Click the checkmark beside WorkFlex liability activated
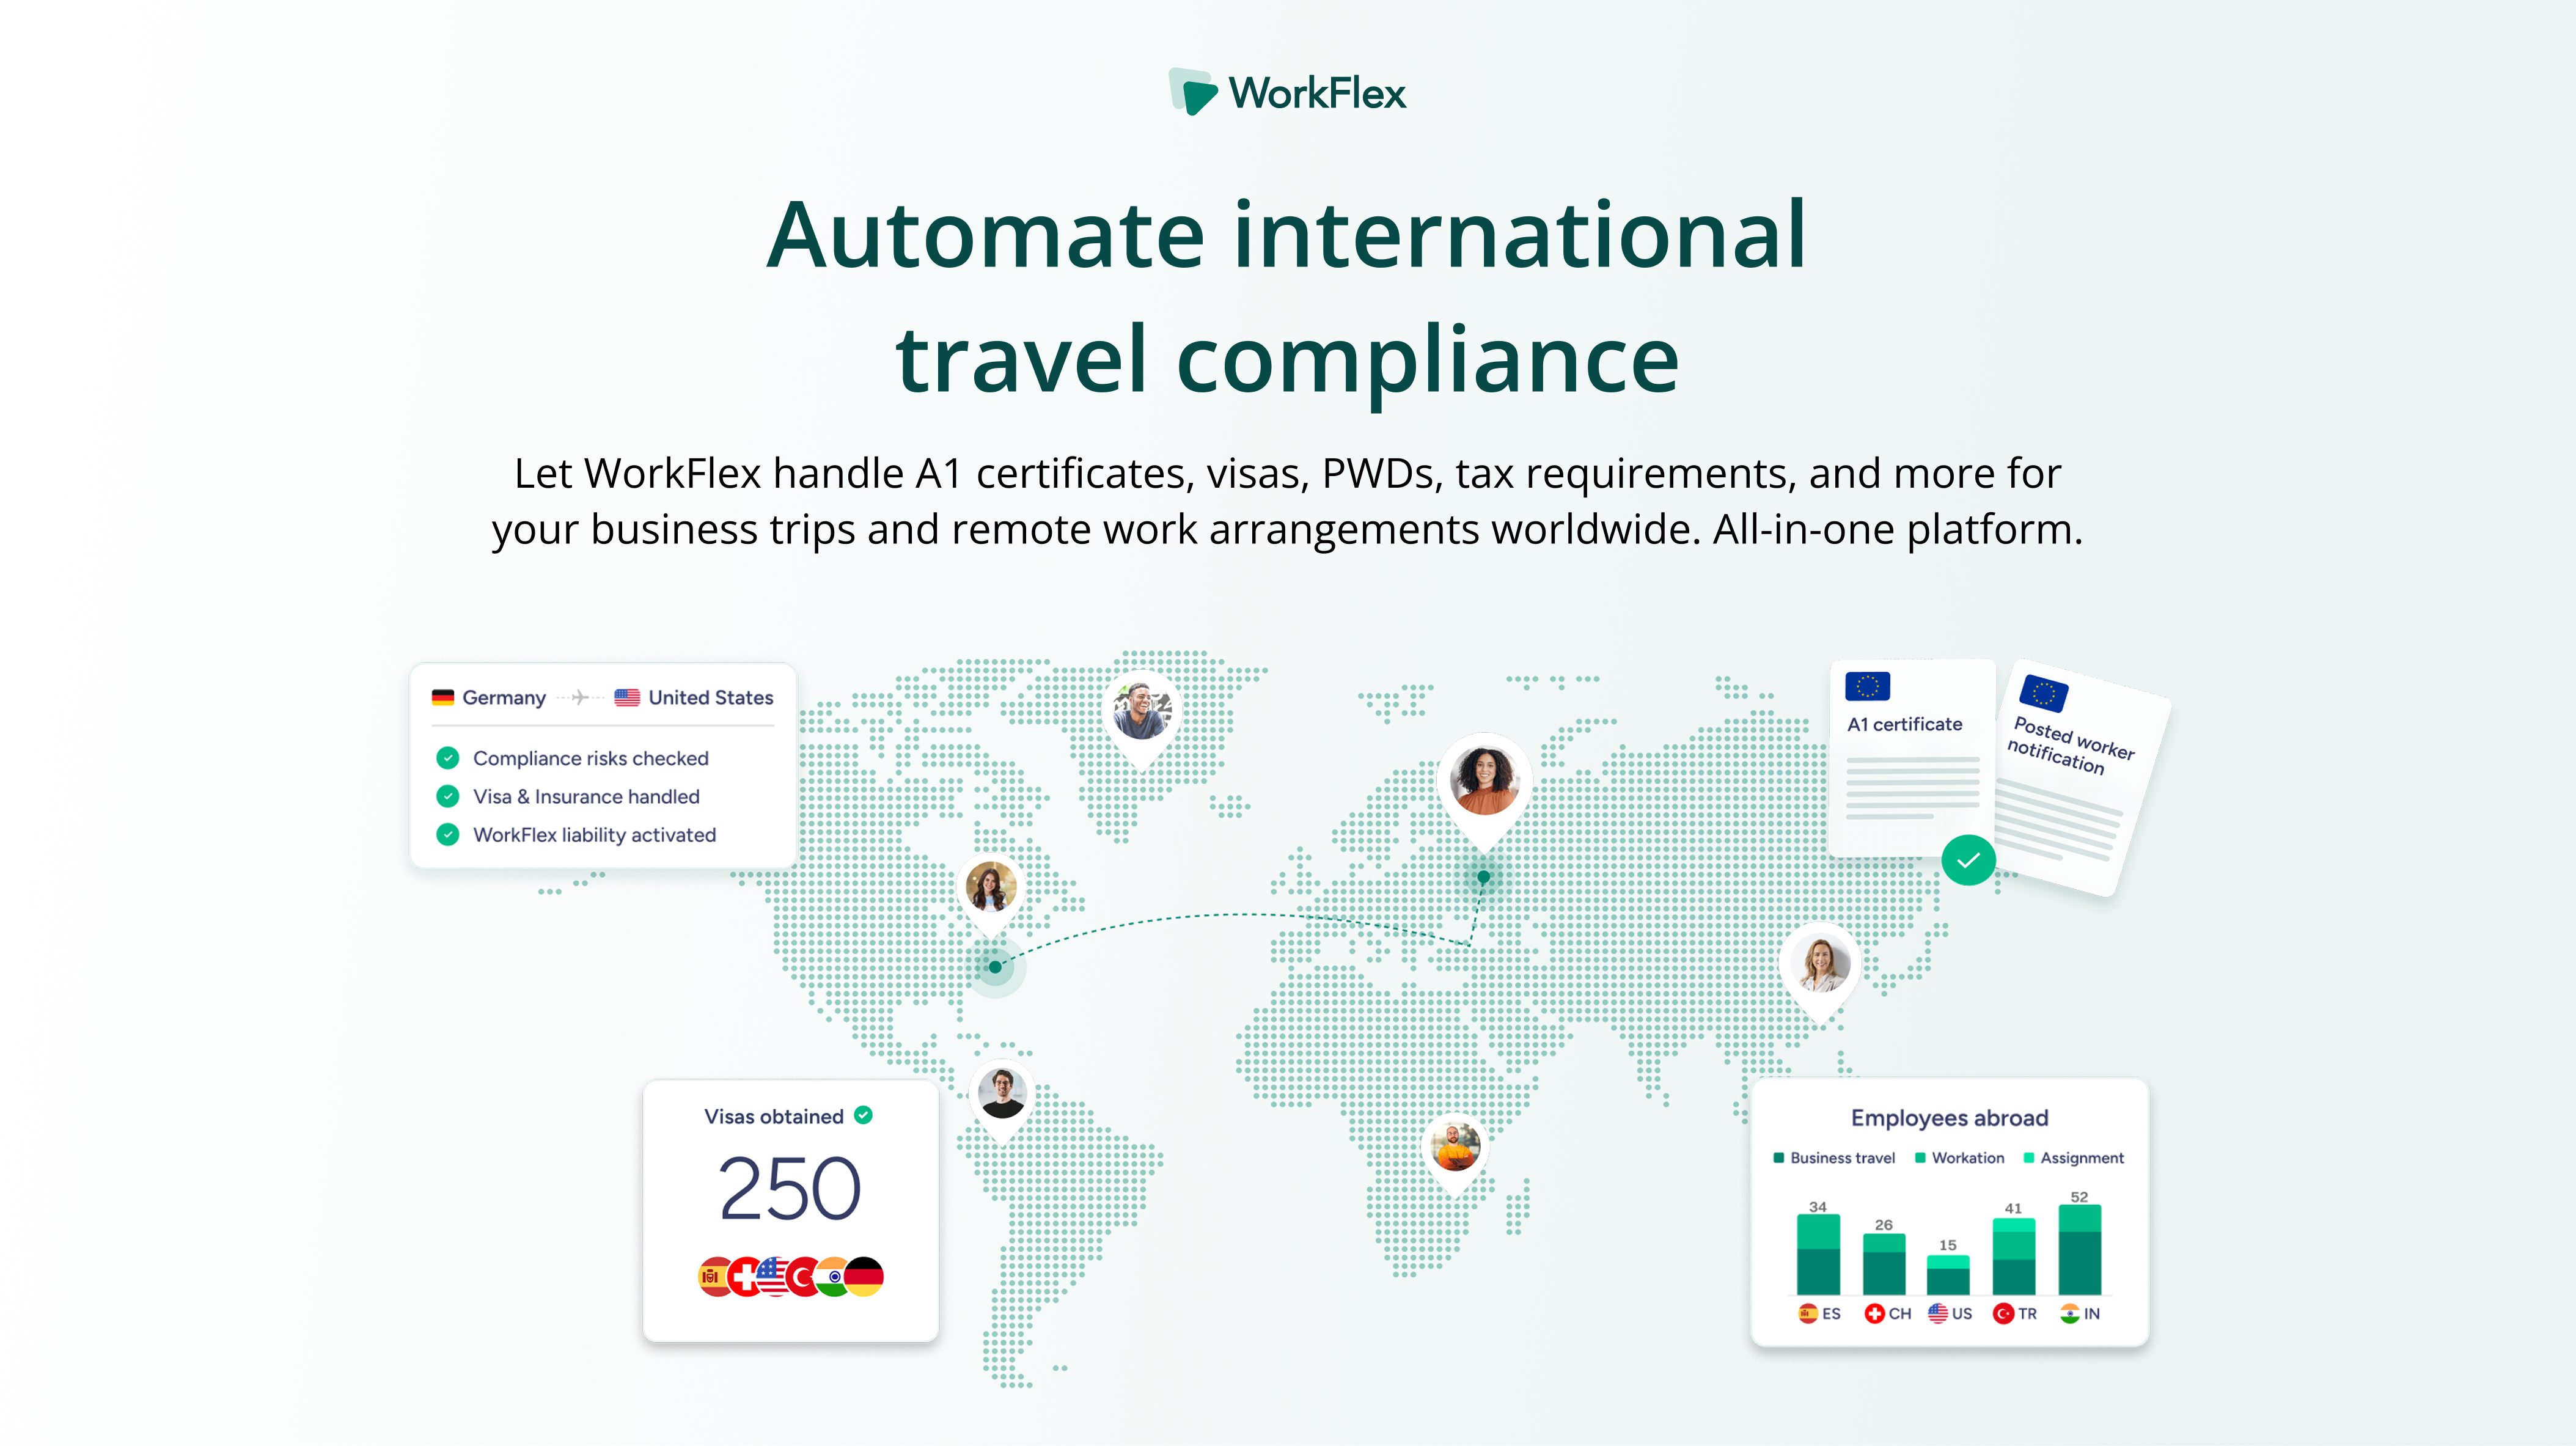 tap(448, 834)
